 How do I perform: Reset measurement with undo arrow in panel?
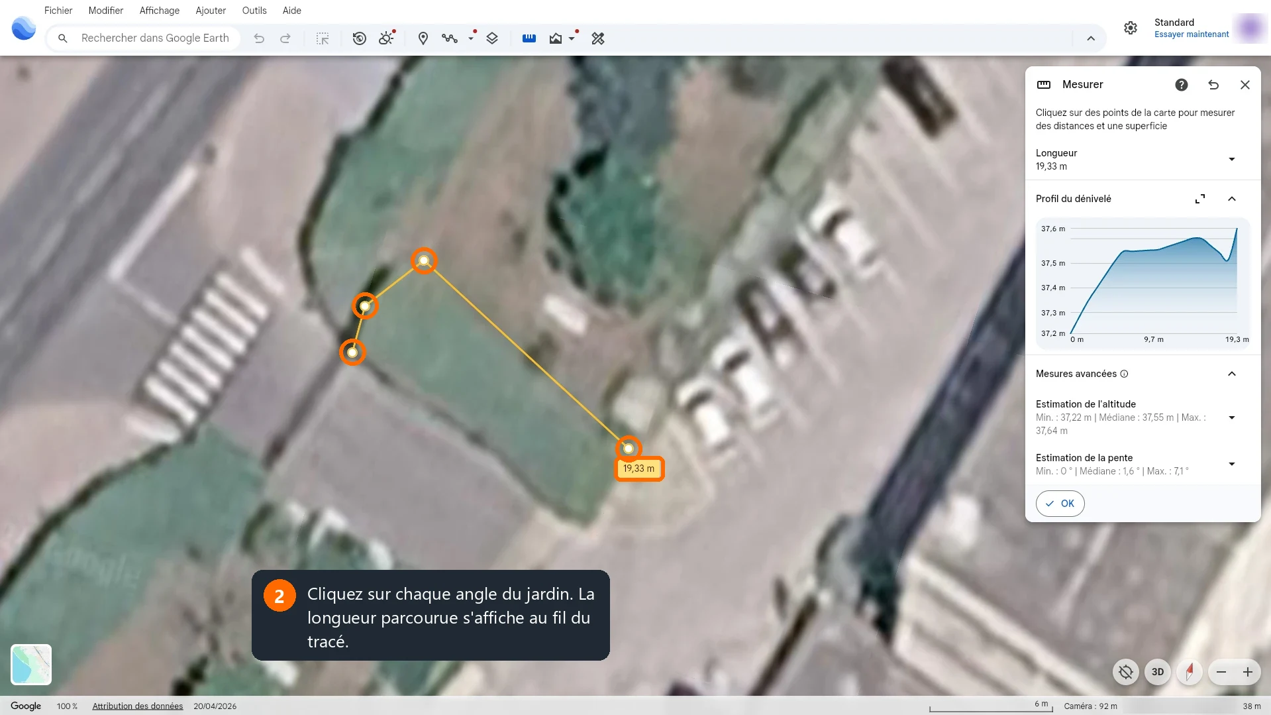click(1213, 85)
